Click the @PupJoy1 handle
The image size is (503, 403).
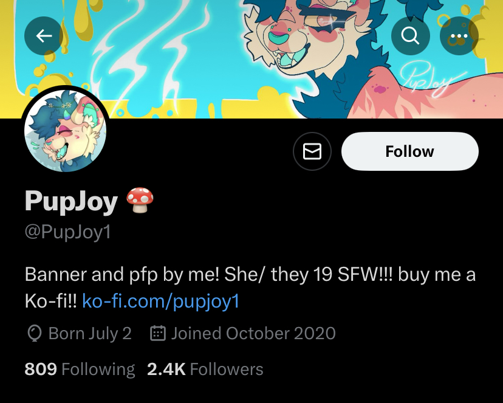pos(67,232)
